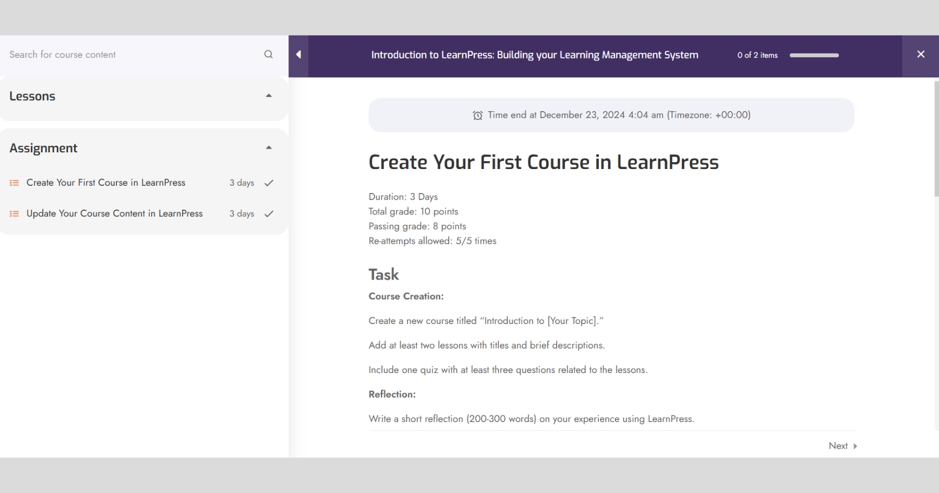
Task: Click the line 'Include one quiz with at least three questions'
Action: click(508, 370)
